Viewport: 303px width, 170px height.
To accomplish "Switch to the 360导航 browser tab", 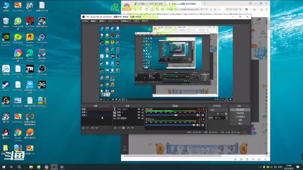I will (x=150, y=4).
